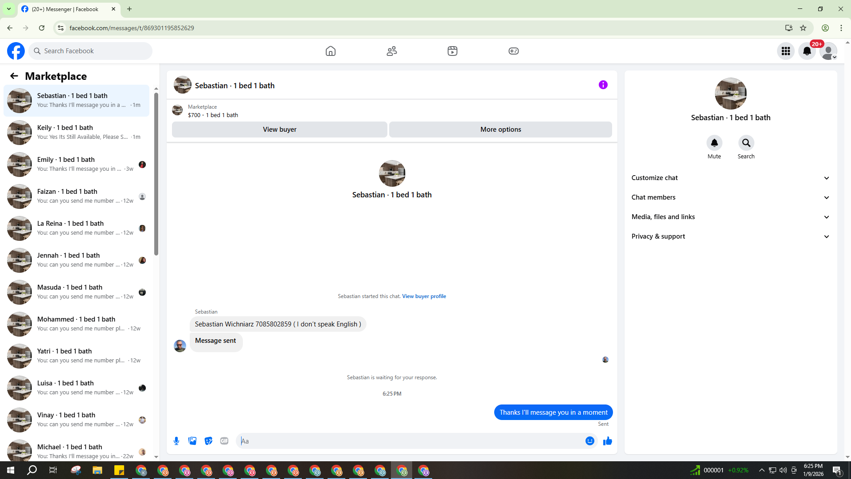This screenshot has height=479, width=851.
Task: Click the voice clip microphone icon
Action: pos(176,441)
